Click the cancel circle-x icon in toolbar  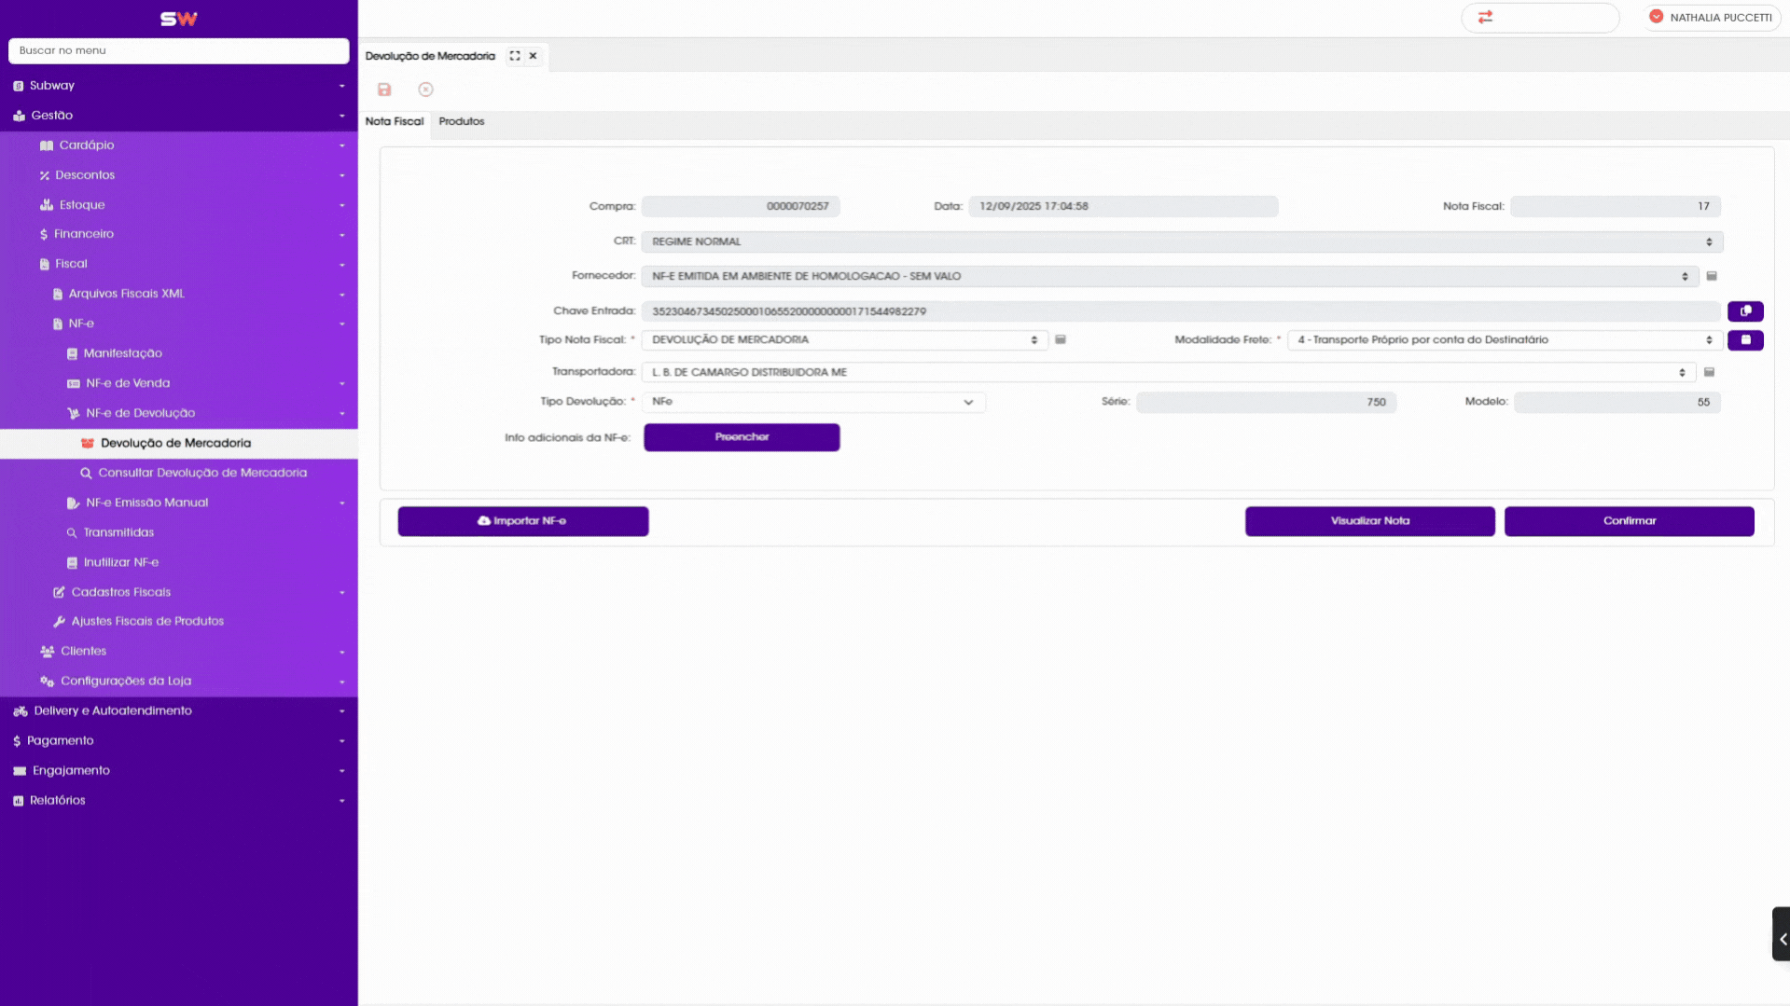click(x=425, y=90)
